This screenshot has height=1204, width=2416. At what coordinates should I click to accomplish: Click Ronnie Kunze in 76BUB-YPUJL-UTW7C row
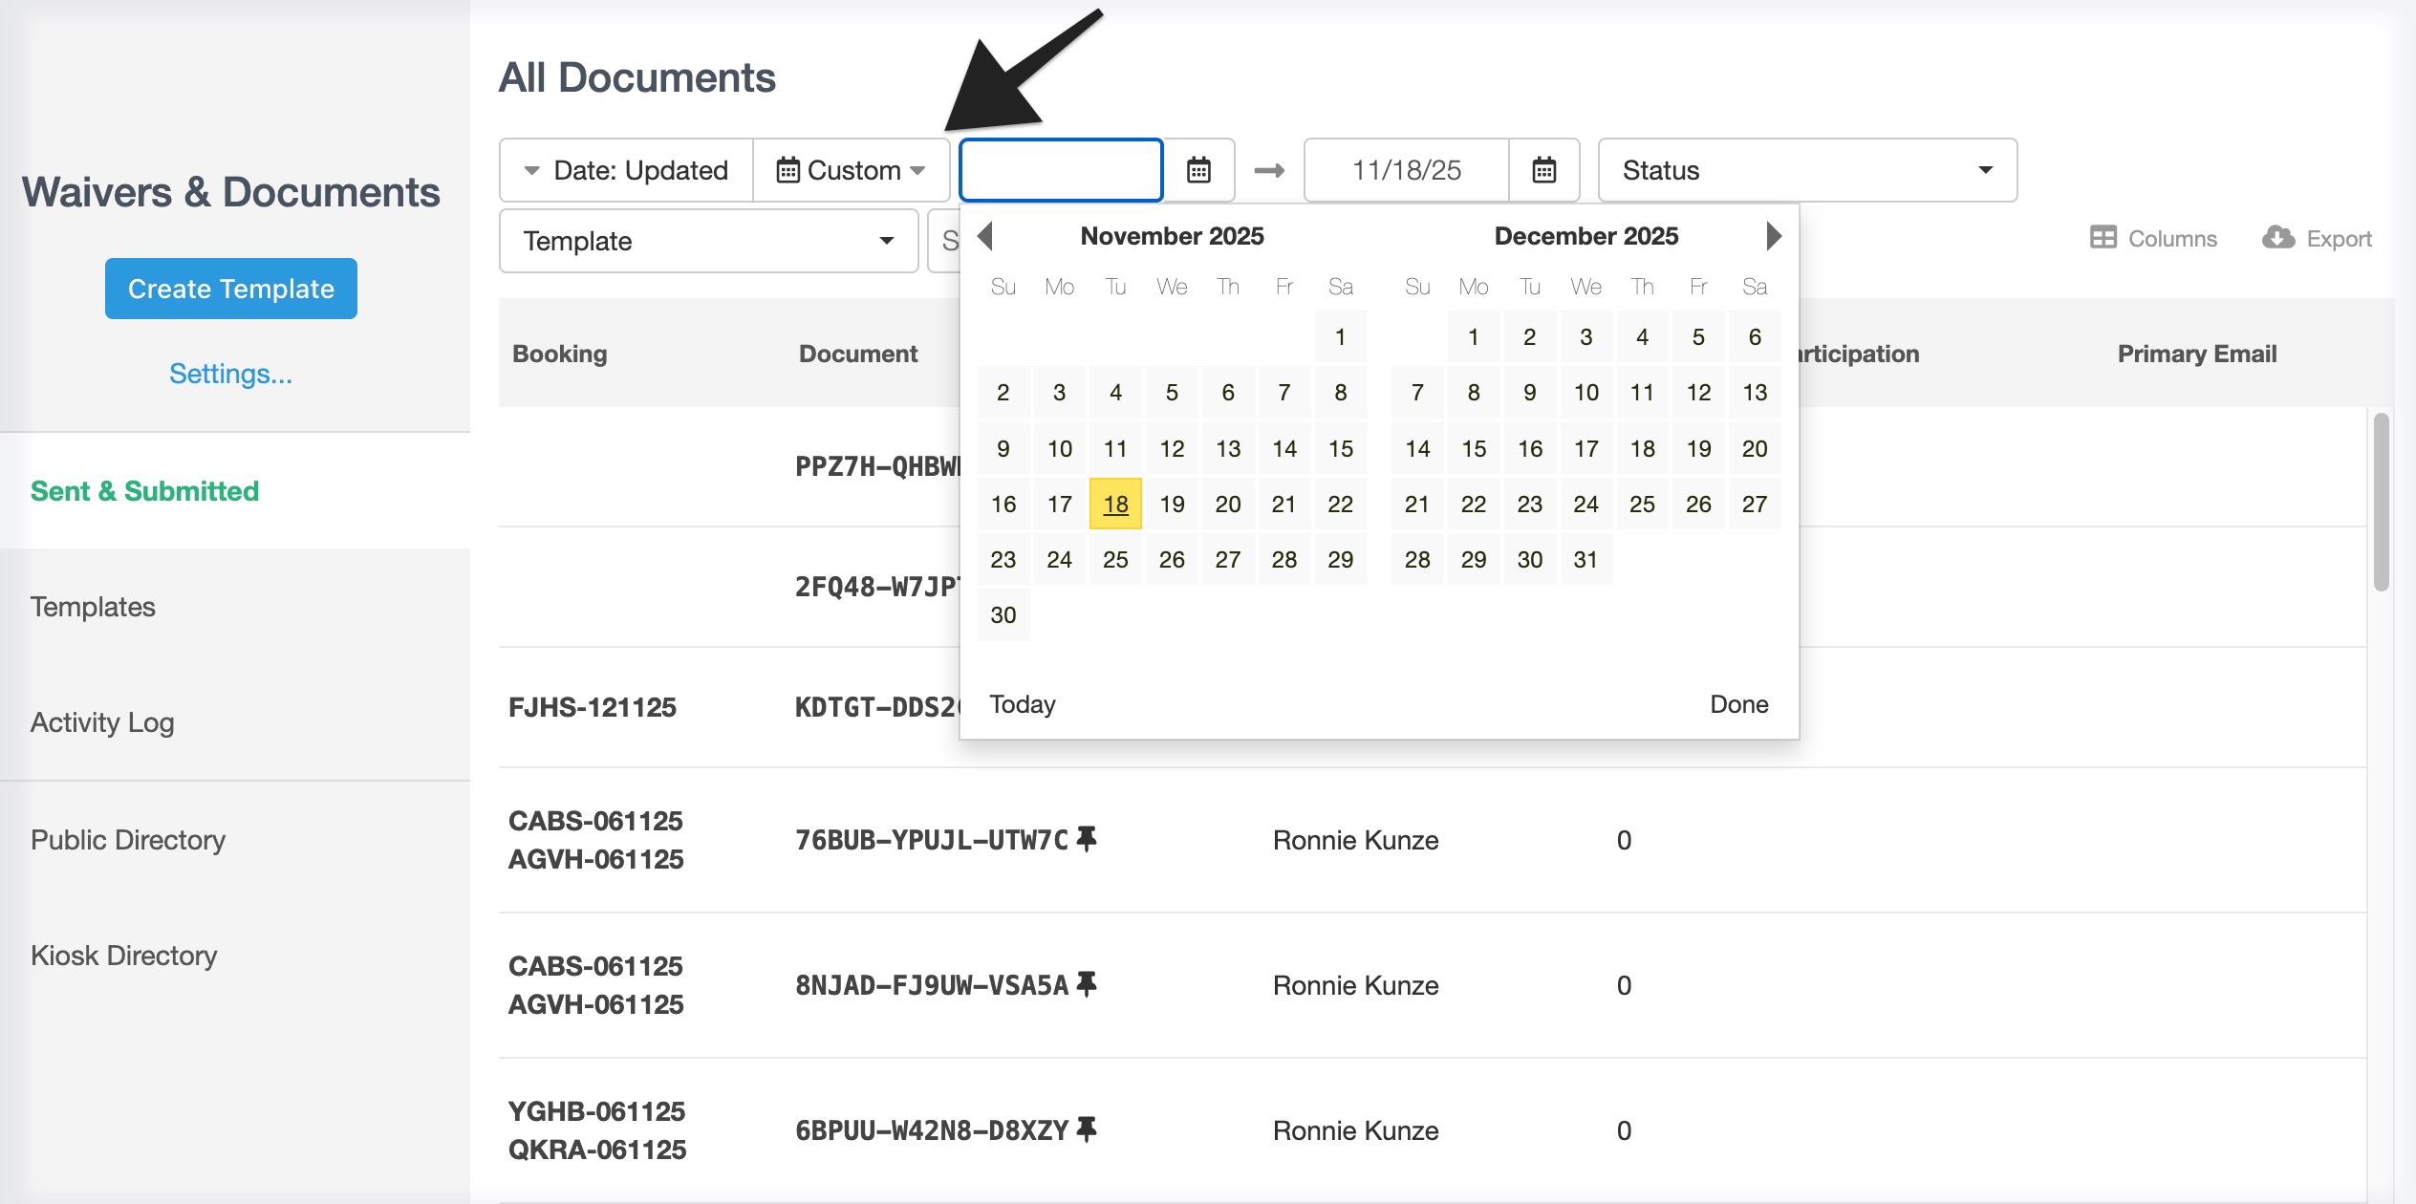[x=1356, y=840]
